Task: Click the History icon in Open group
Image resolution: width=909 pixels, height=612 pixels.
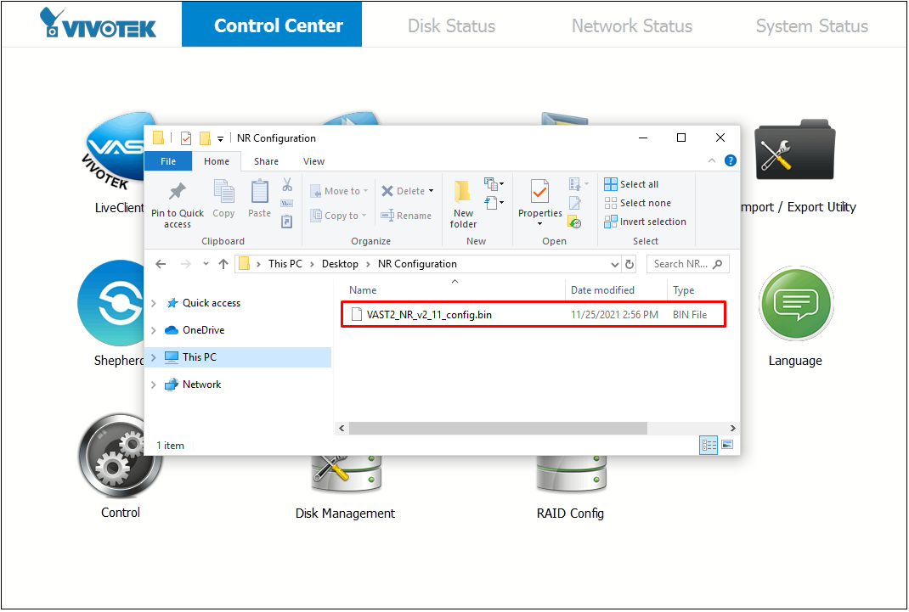Action: pyautogui.click(x=575, y=222)
